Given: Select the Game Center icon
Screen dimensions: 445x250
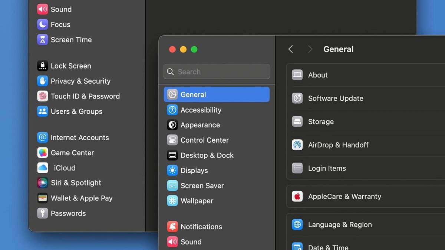Looking at the screenshot, I should [x=42, y=153].
